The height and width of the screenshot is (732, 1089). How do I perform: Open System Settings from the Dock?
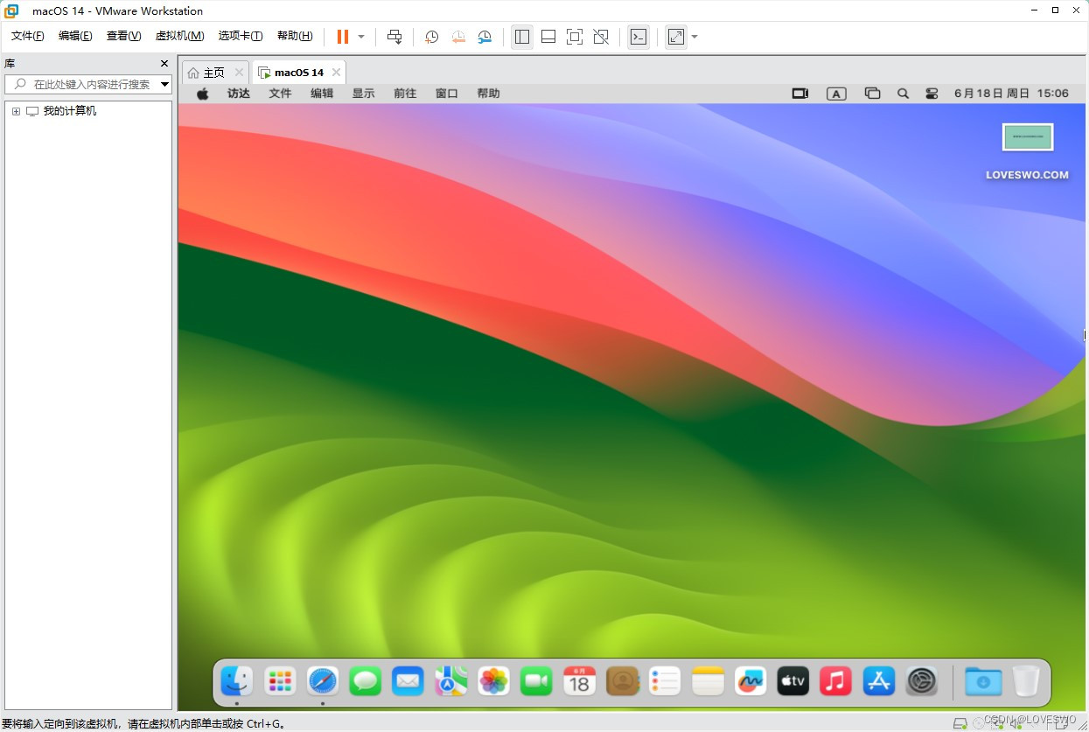(922, 680)
